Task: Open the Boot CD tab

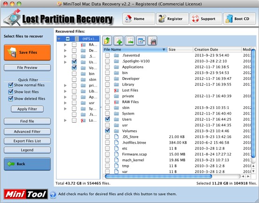Action: tap(239, 19)
